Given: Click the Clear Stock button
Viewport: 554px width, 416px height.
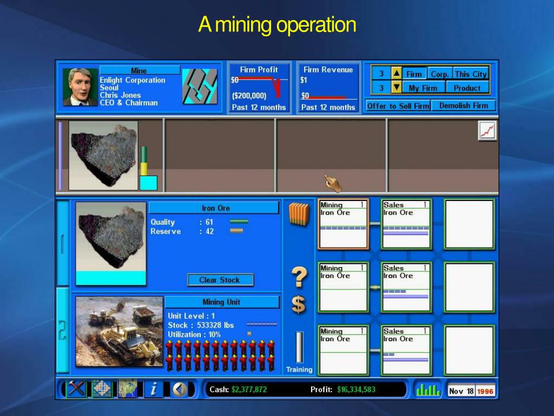Looking at the screenshot, I should 220,280.
